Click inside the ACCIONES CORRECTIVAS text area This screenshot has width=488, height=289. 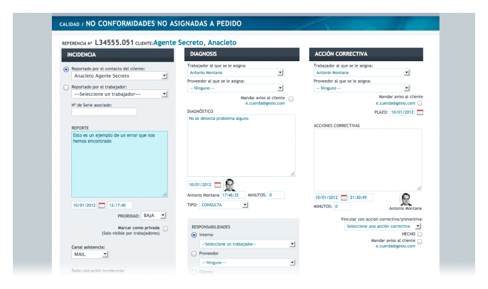tap(368, 160)
